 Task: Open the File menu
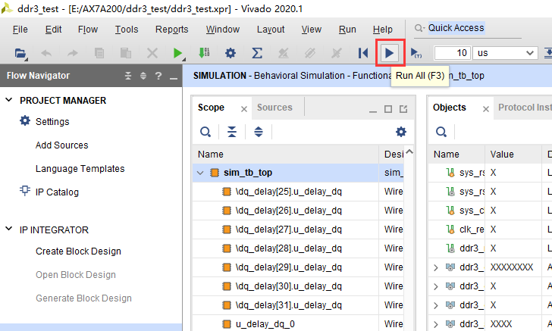[20, 30]
